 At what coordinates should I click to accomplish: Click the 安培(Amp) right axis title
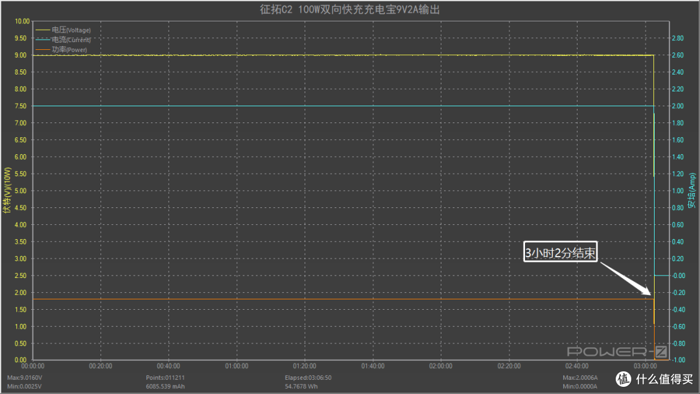(692, 191)
